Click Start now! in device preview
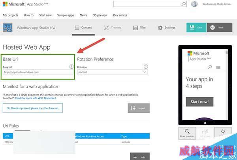 pyautogui.click(x=199, y=102)
